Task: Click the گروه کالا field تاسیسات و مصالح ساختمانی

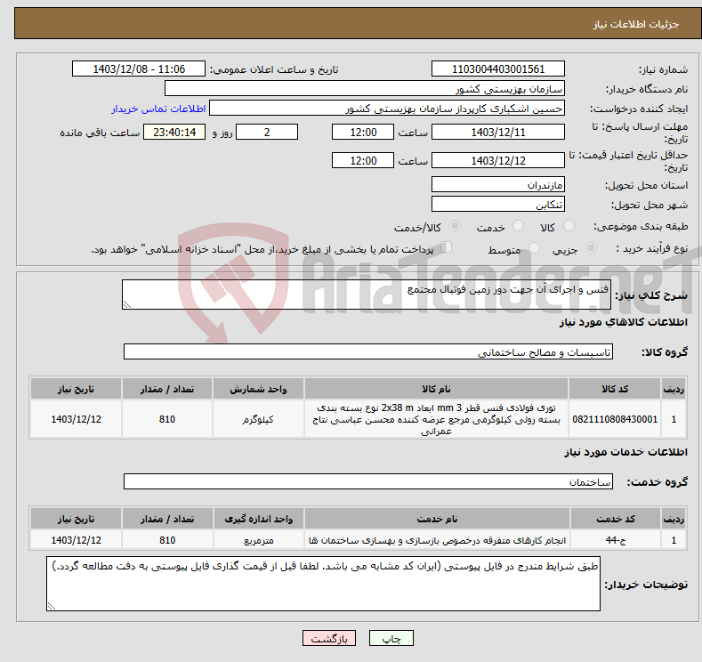Action: (368, 351)
